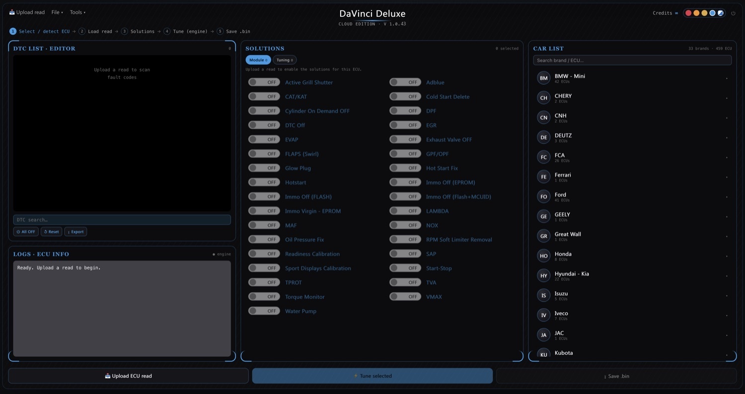Click the GE avatar for GEELY
Viewport: 745px width, 394px height.
coord(544,217)
